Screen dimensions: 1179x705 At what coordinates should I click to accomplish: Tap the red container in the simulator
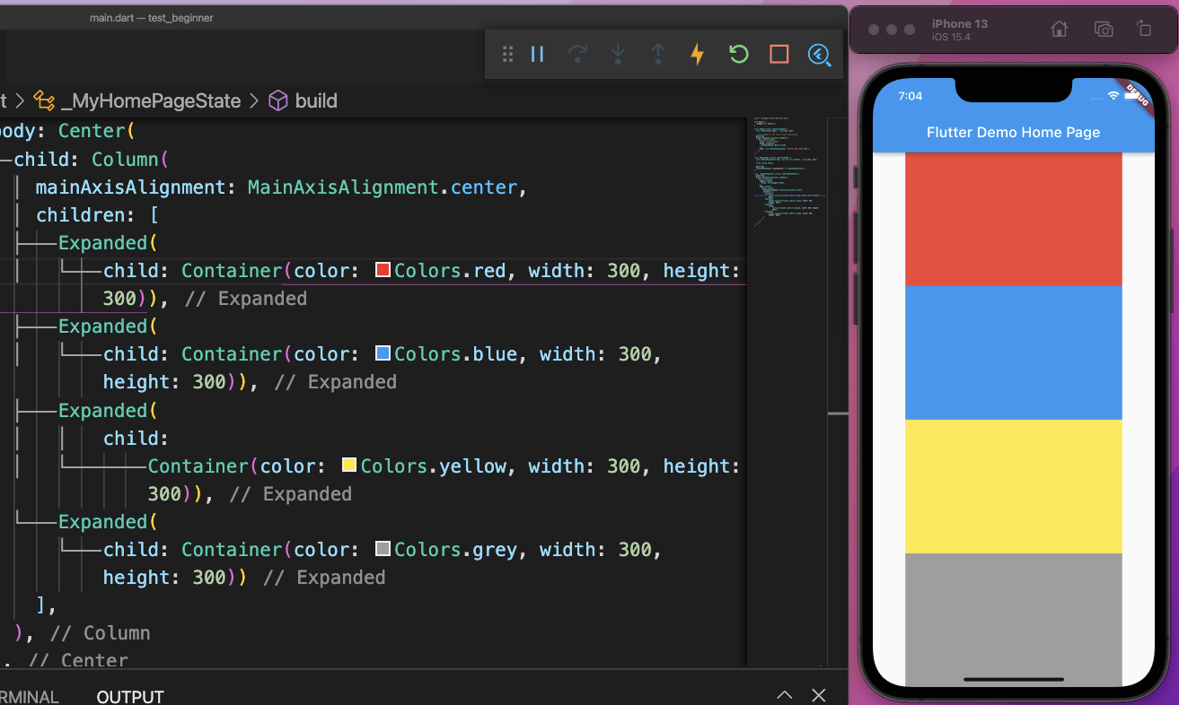click(1014, 220)
